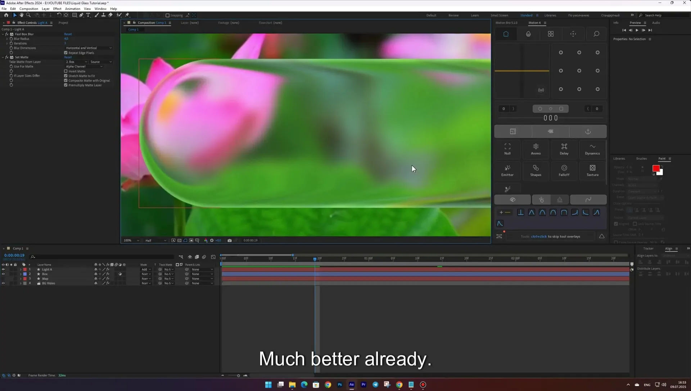691x391 pixels.
Task: Open the Blur Dimensions dropdown
Action: click(x=89, y=48)
